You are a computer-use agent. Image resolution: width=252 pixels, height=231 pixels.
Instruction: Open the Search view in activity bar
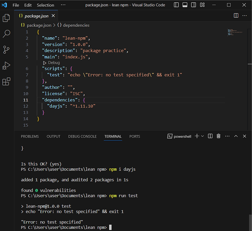coord(6,34)
